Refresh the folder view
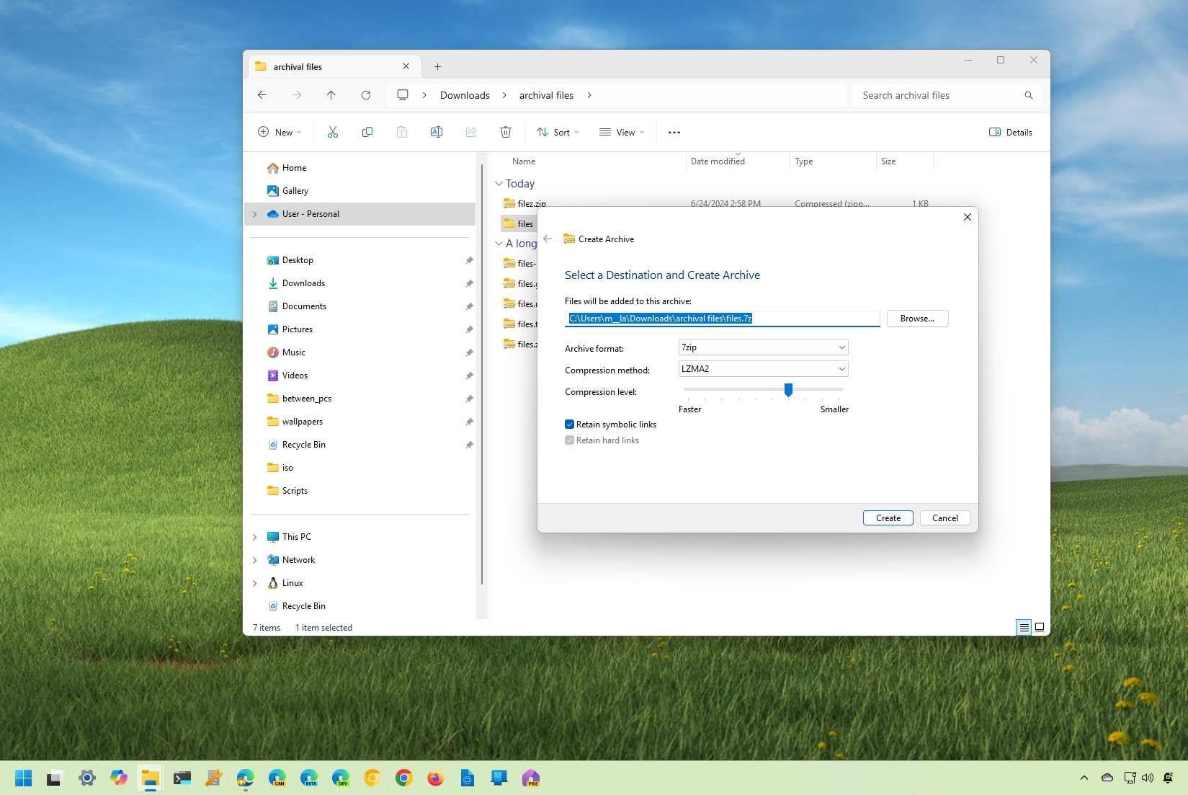The width and height of the screenshot is (1188, 795). click(x=366, y=95)
